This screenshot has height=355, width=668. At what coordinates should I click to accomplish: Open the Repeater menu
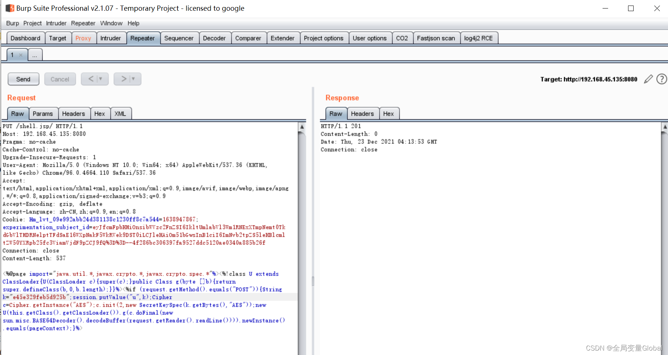(83, 23)
